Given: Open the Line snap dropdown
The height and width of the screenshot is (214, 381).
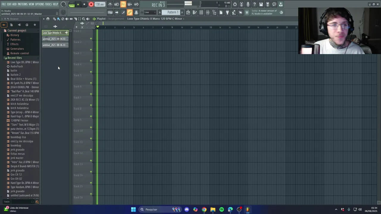Looking at the screenshot, I should click(x=150, y=12).
